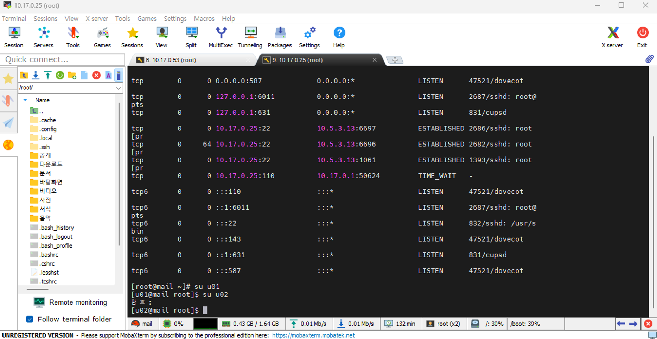The width and height of the screenshot is (657, 339).
Task: Click the red delete file icon
Action: 96,75
